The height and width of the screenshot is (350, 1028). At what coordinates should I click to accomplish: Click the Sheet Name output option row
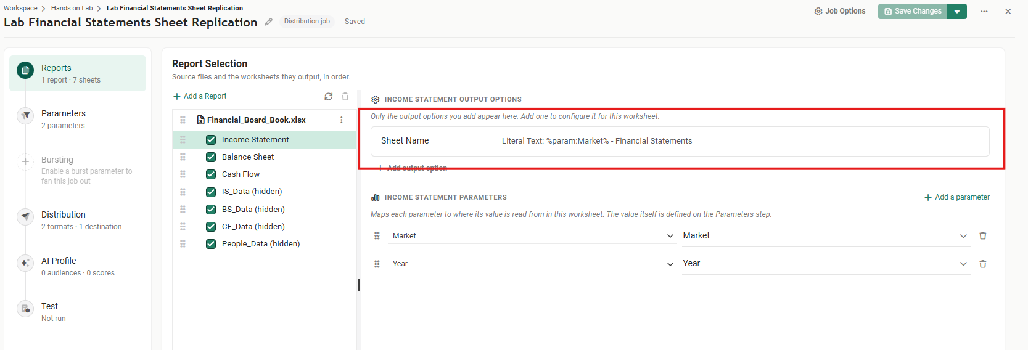680,141
